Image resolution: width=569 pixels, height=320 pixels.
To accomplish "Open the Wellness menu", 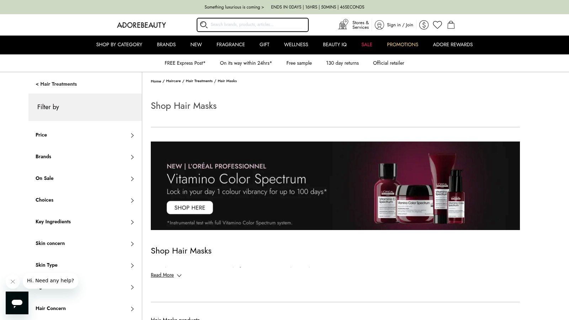I will tap(296, 45).
